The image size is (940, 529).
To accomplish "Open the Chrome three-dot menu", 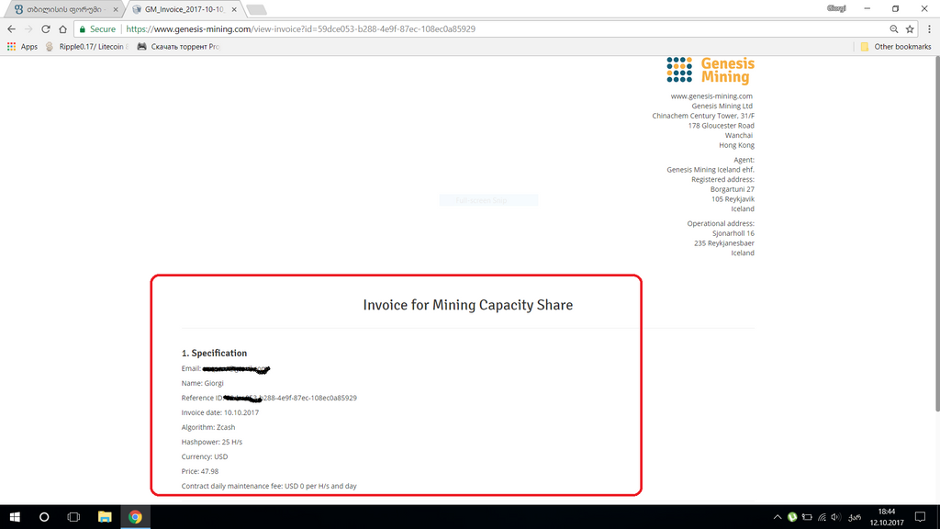I will point(929,28).
